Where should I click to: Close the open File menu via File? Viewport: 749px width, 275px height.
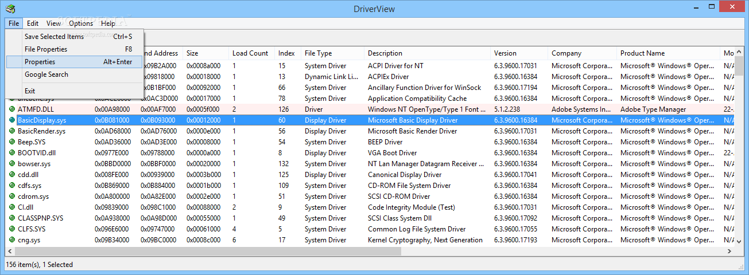coord(14,23)
